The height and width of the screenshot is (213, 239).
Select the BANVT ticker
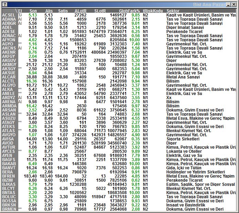pos(9,168)
